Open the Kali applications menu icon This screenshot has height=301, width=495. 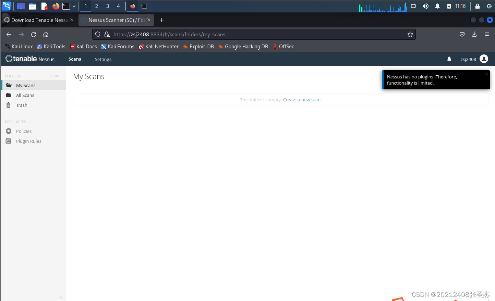(7, 6)
